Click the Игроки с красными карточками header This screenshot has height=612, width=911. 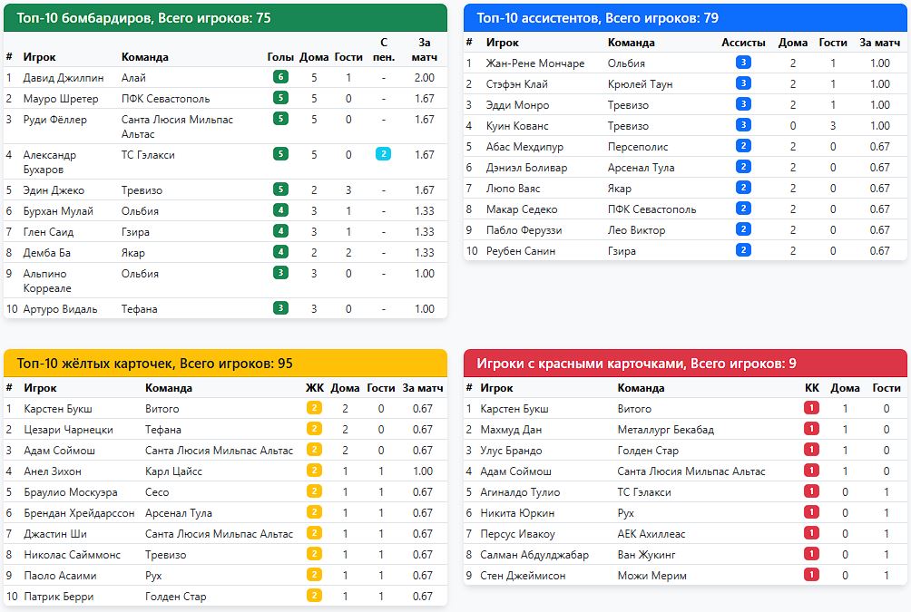tap(686, 364)
